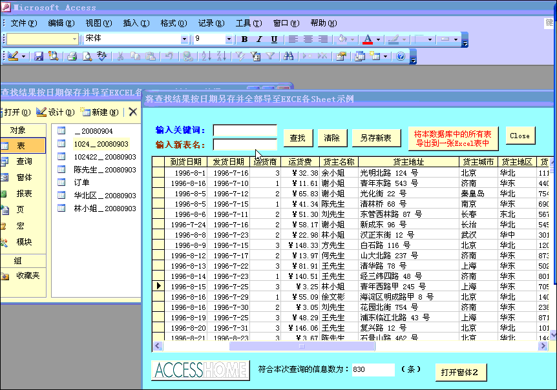This screenshot has height=390, width=557.
Task: Filter by selection with the lightning funnel icon
Action: (240, 56)
